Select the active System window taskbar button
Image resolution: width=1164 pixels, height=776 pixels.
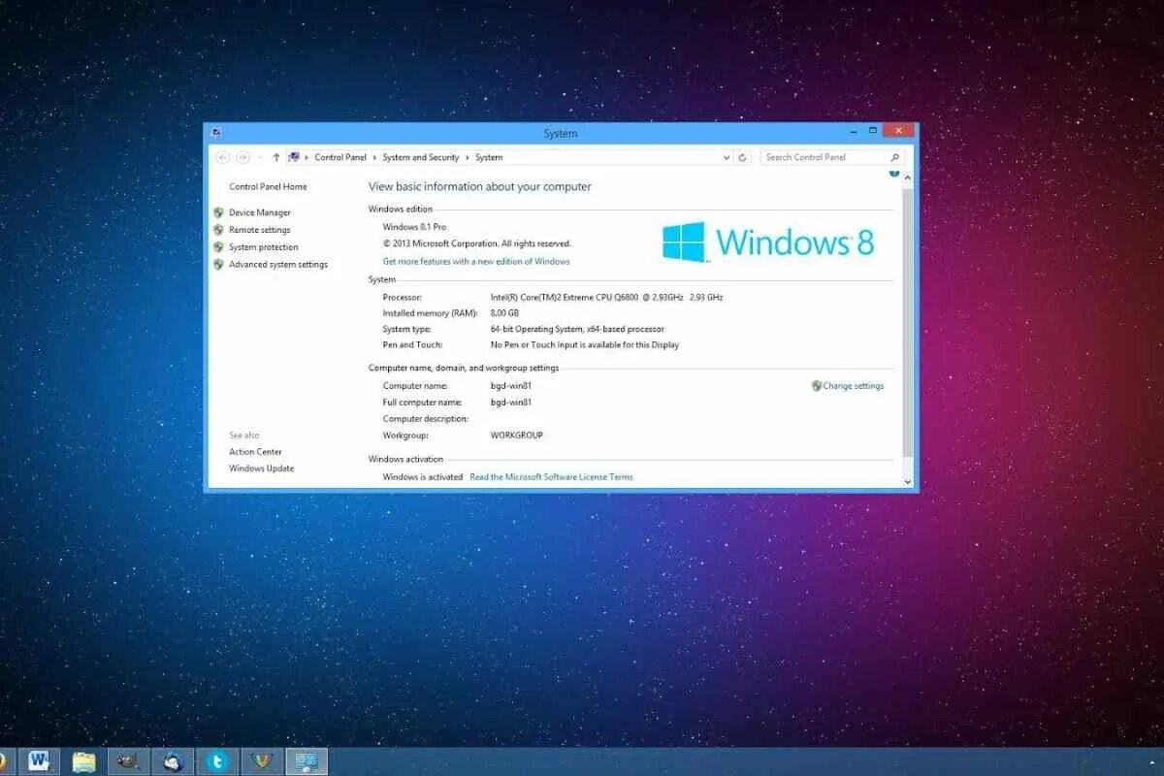[307, 761]
